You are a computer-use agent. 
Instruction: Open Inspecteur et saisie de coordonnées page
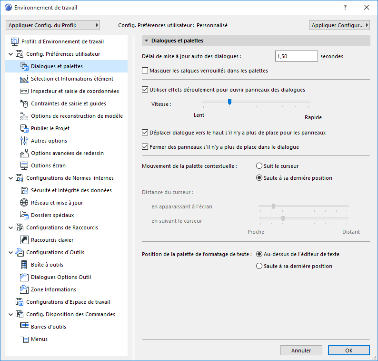75,91
